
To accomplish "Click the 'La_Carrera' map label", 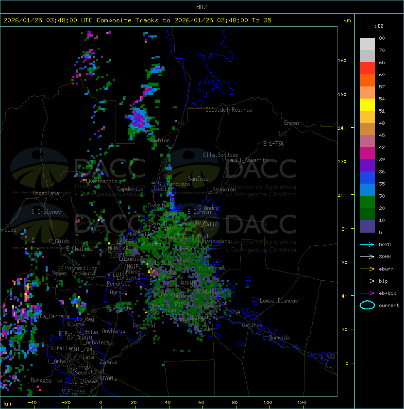I will [x=55, y=316].
